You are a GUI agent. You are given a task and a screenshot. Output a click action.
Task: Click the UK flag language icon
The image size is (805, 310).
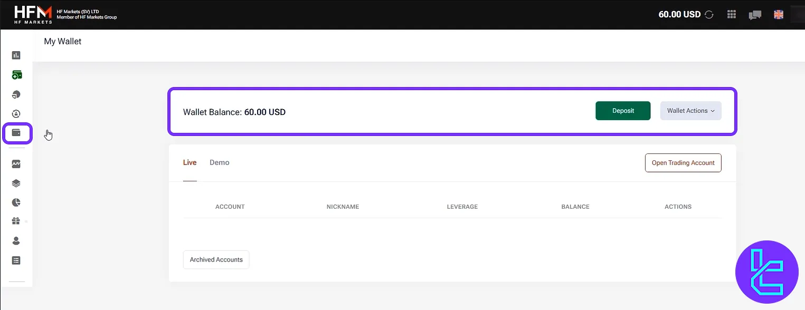pyautogui.click(x=779, y=15)
